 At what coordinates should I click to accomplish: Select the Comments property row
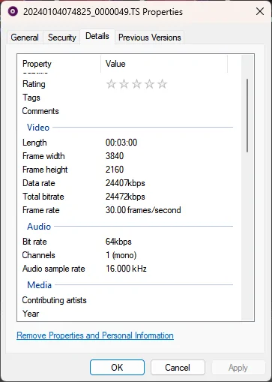click(x=127, y=111)
